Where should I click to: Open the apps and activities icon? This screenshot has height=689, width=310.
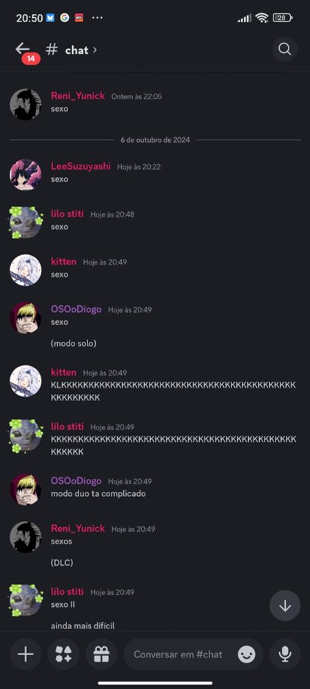(63, 655)
